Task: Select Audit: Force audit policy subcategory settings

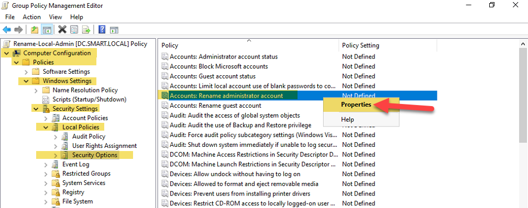Action: click(253, 135)
